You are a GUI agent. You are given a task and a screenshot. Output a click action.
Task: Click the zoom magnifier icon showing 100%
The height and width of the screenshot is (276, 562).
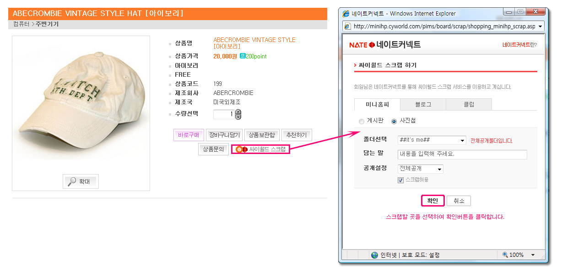point(505,255)
